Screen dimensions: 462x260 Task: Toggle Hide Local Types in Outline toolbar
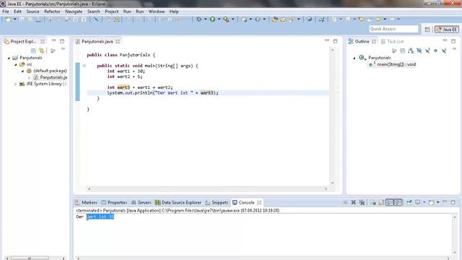[444, 51]
